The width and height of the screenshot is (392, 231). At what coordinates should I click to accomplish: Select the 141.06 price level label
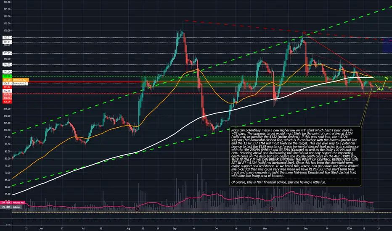pyautogui.click(x=7, y=71)
